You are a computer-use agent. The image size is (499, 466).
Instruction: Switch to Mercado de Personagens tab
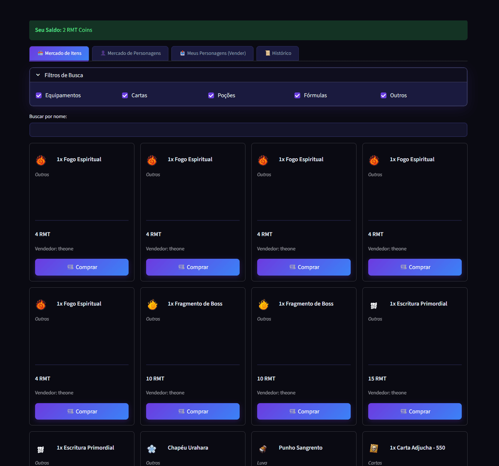(x=130, y=53)
